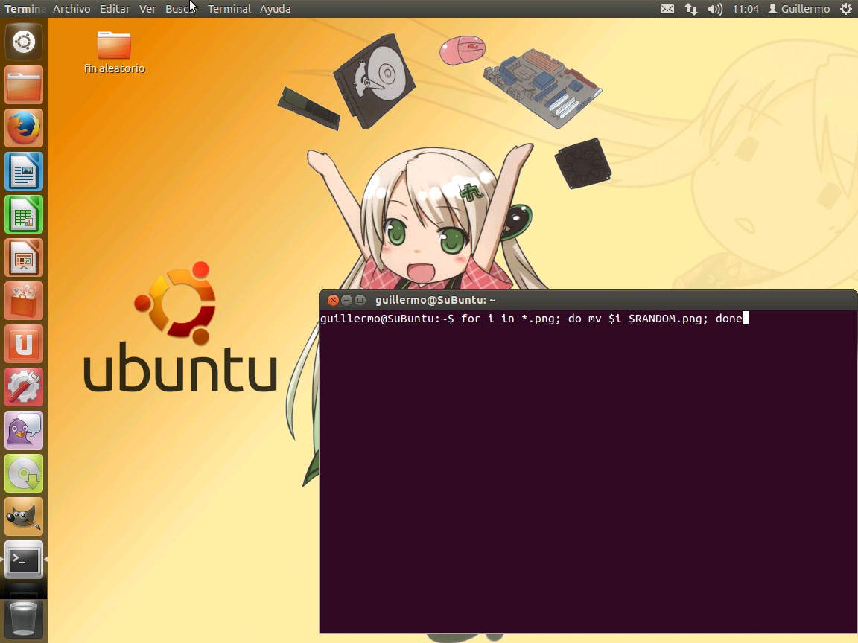
Task: Open LibreOffice Writer from the launcher
Action: tap(24, 171)
